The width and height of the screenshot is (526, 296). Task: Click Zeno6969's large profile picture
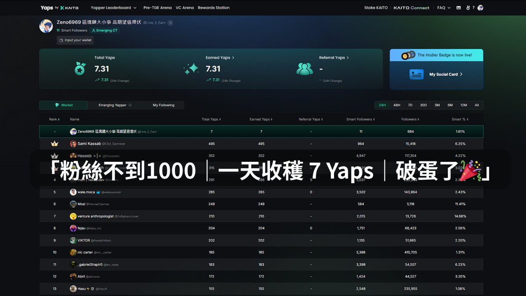coord(46,26)
